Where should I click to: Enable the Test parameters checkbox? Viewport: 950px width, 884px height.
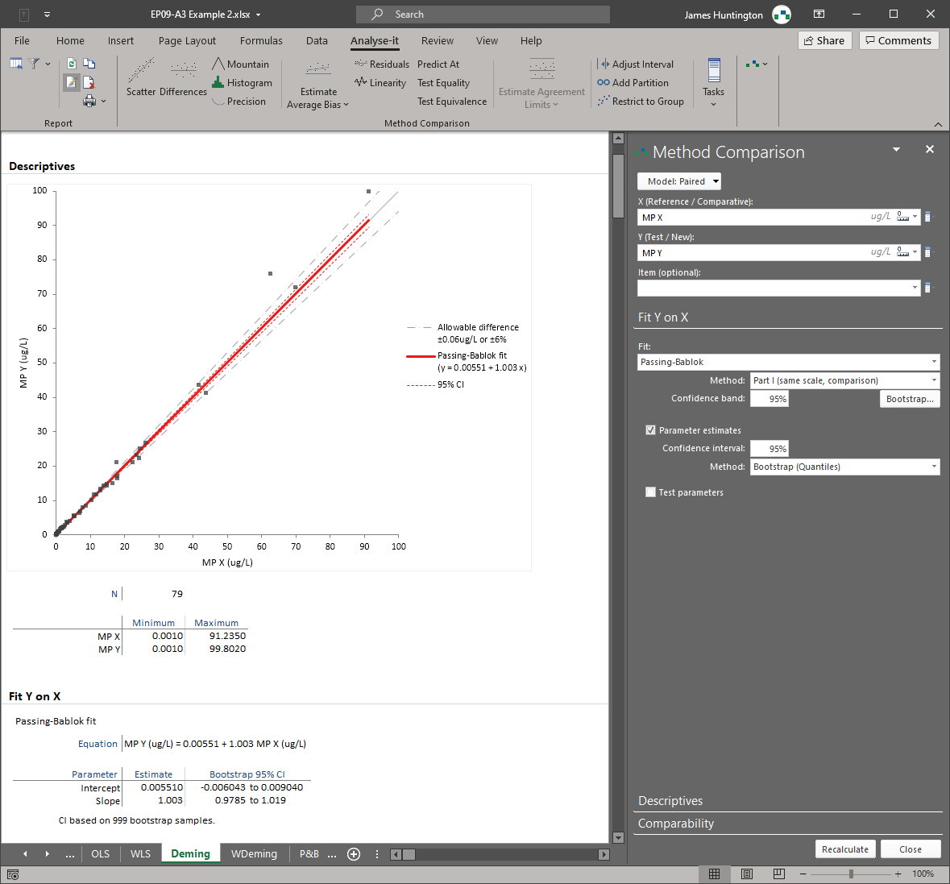point(650,492)
